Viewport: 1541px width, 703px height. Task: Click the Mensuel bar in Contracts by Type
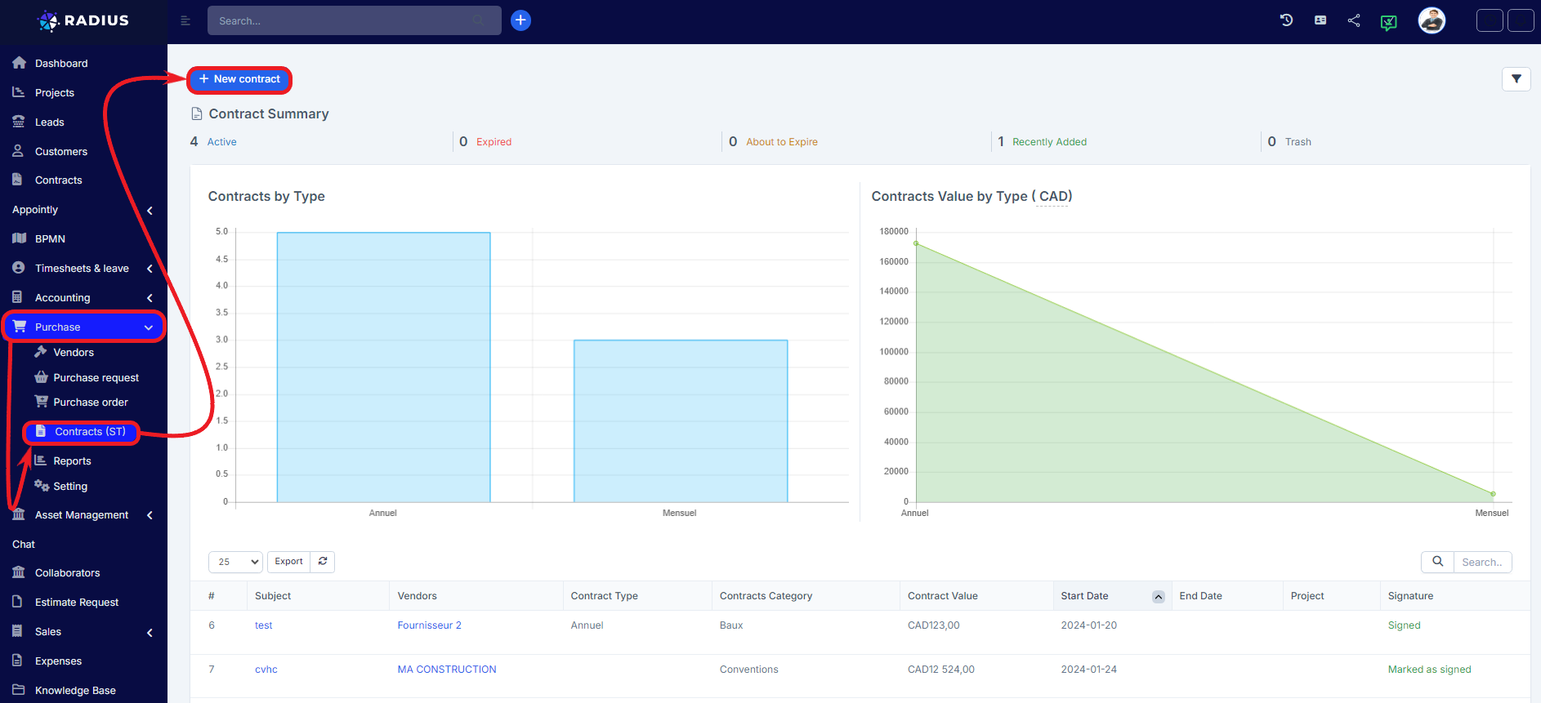pyautogui.click(x=680, y=421)
